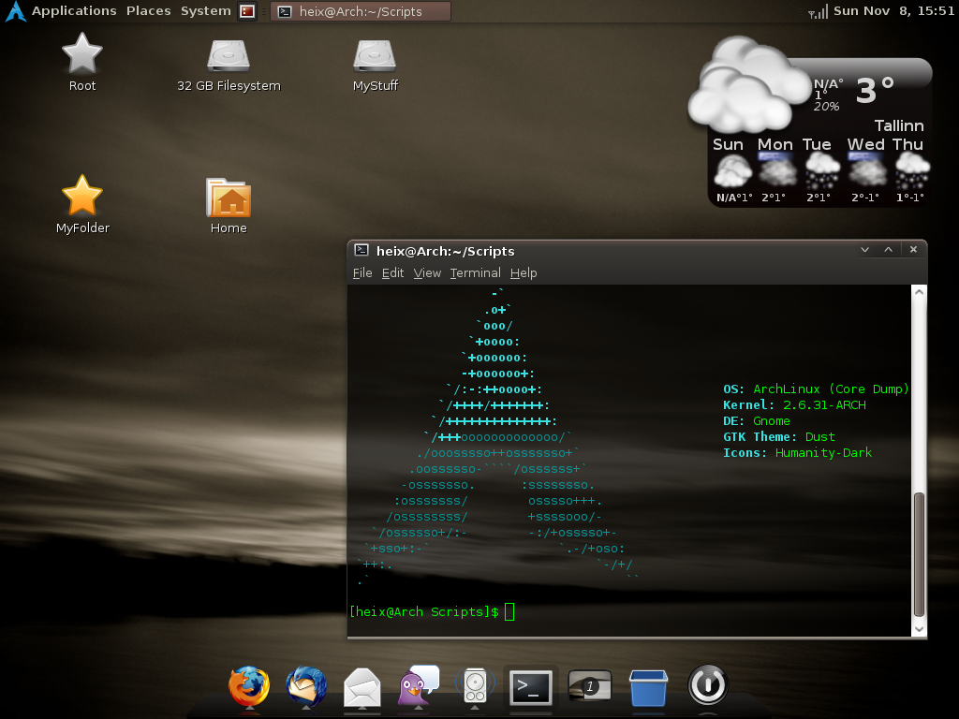
Task: Click the 20% value in weather widget
Action: tap(826, 107)
